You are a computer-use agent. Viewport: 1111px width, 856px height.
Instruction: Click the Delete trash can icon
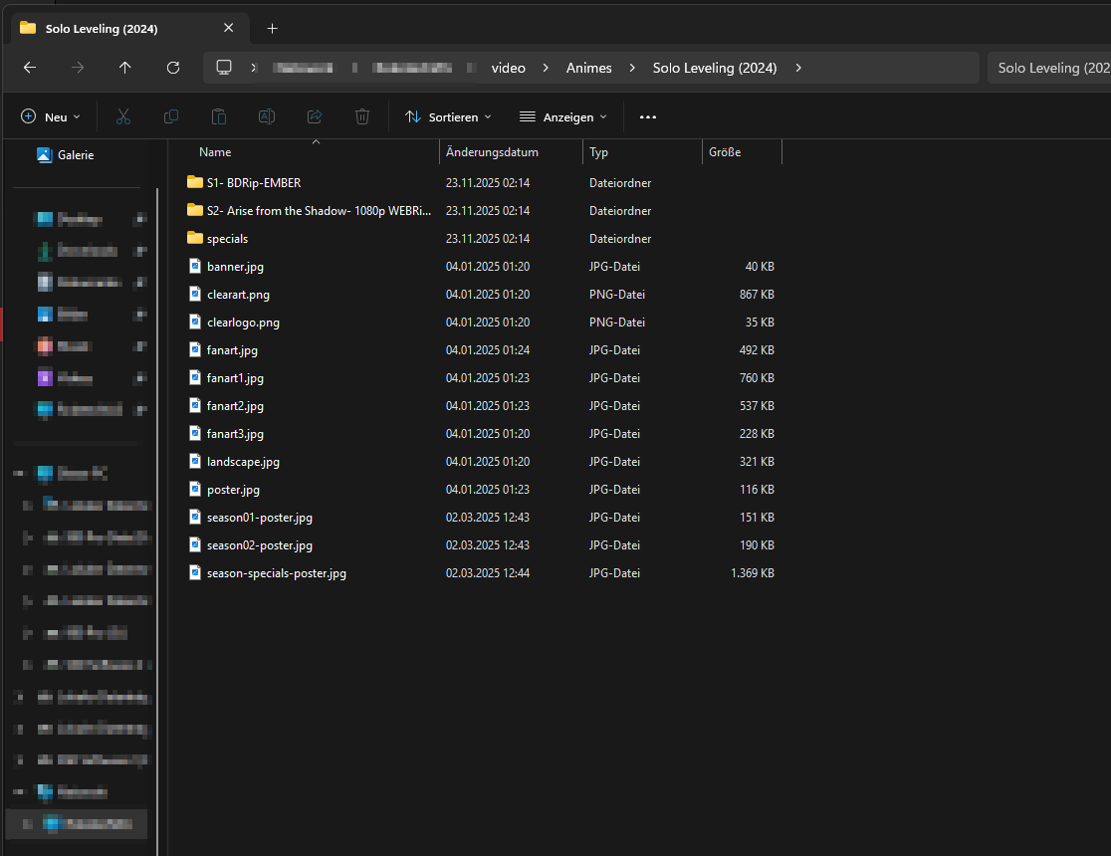tap(362, 117)
